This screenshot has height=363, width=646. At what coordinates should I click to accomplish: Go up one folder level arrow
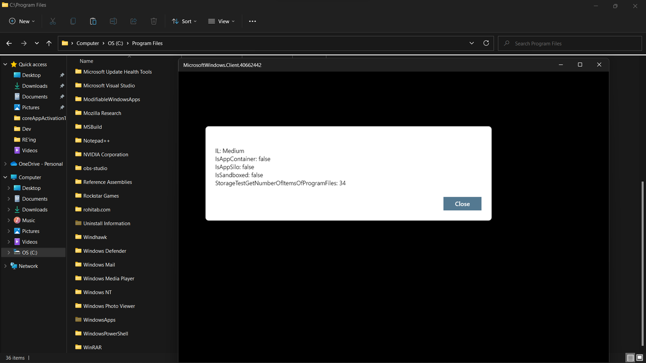[49, 43]
